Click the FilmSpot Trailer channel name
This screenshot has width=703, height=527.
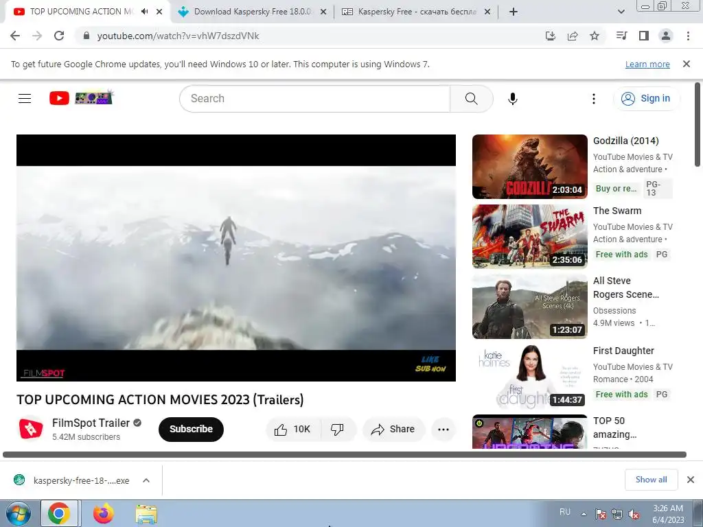91,423
